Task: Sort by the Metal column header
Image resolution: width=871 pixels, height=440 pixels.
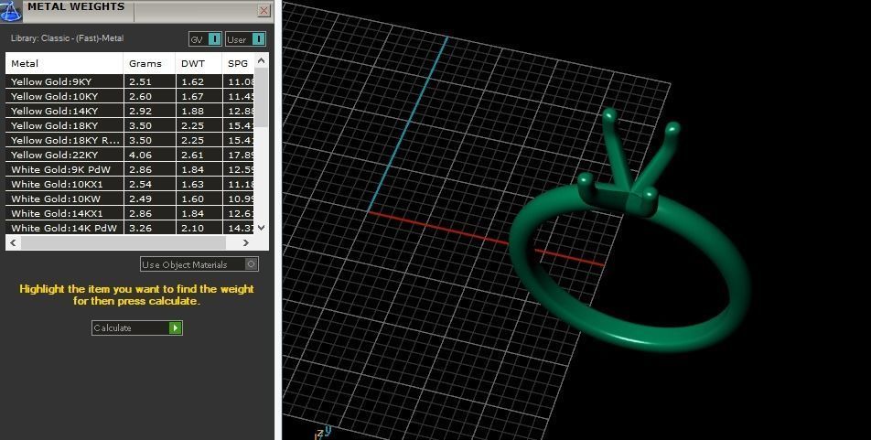Action: click(x=64, y=63)
